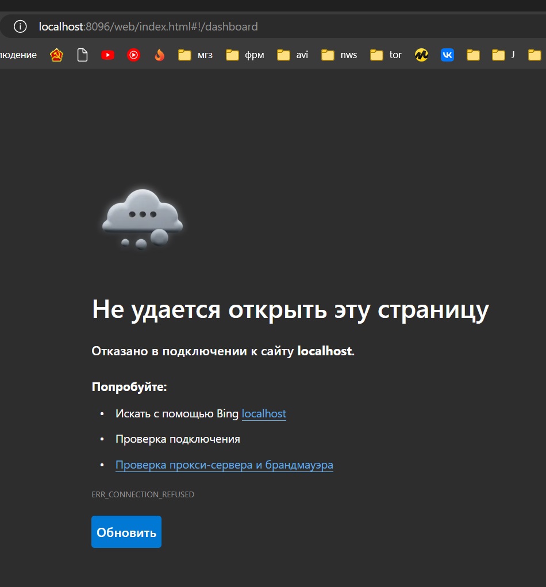This screenshot has height=587, width=546.
Task: Open the bookmark ending in людение
Action: click(18, 55)
